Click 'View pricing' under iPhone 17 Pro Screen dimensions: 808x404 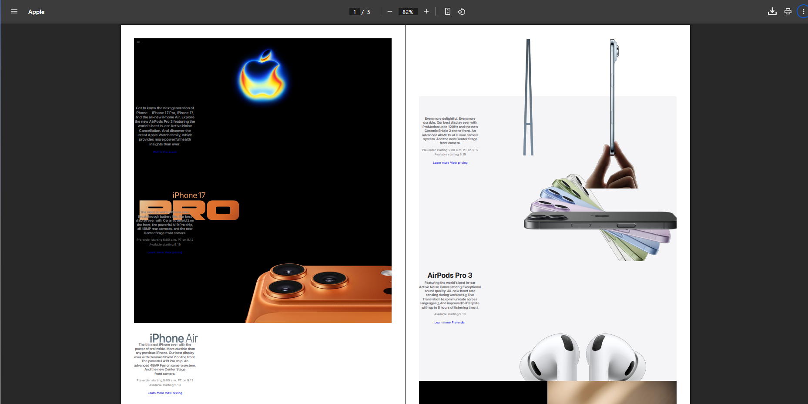pos(174,252)
